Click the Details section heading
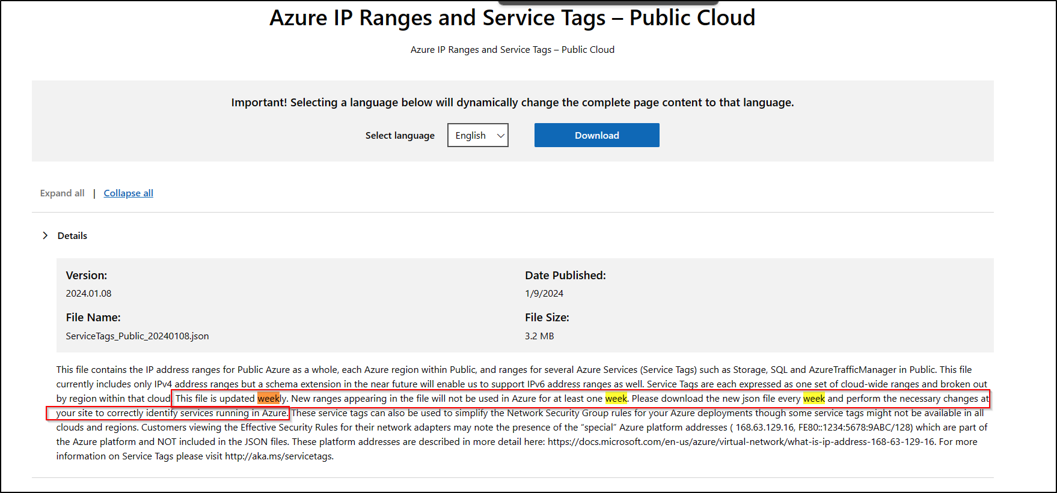Screen dimensions: 1057x493 72,235
